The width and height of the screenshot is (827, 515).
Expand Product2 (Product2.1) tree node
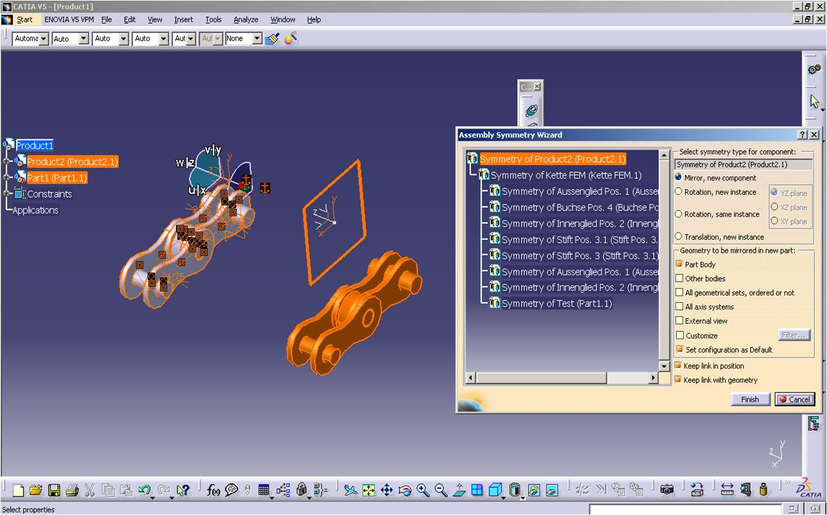[8, 161]
